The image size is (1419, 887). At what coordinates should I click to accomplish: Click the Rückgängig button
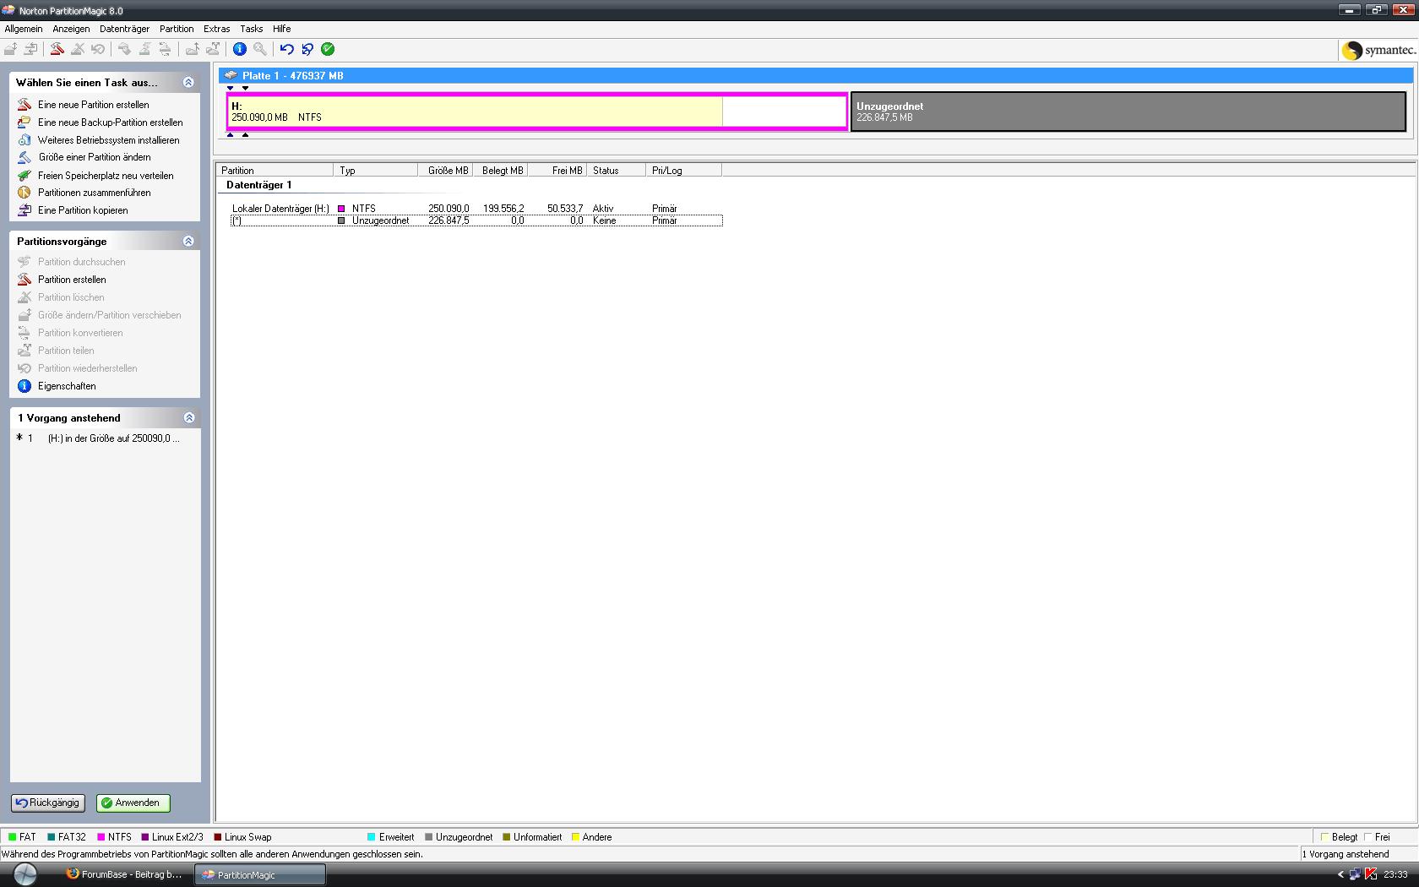tap(47, 803)
